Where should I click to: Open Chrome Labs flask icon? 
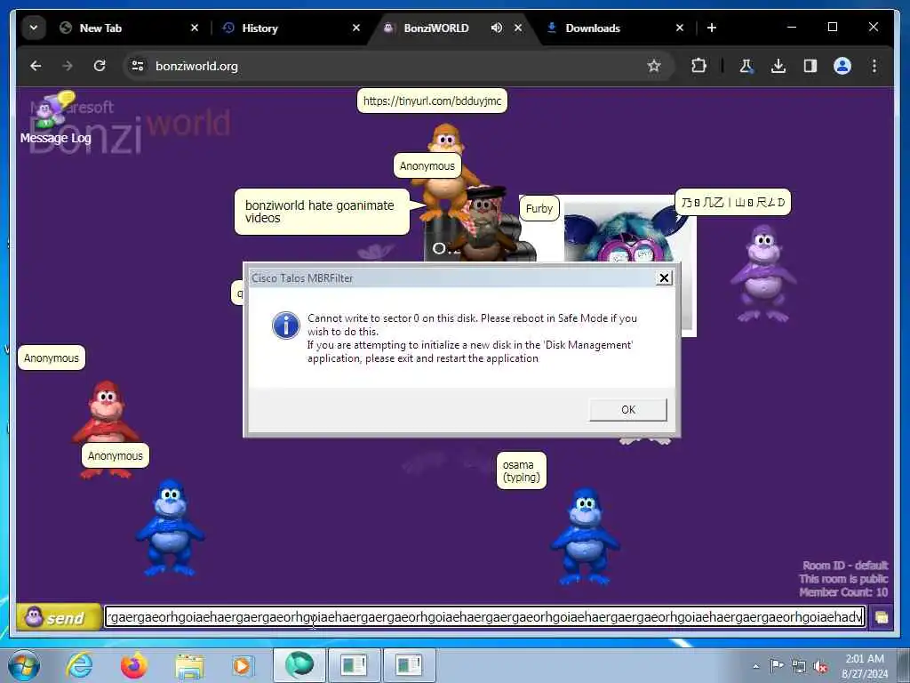tap(746, 66)
